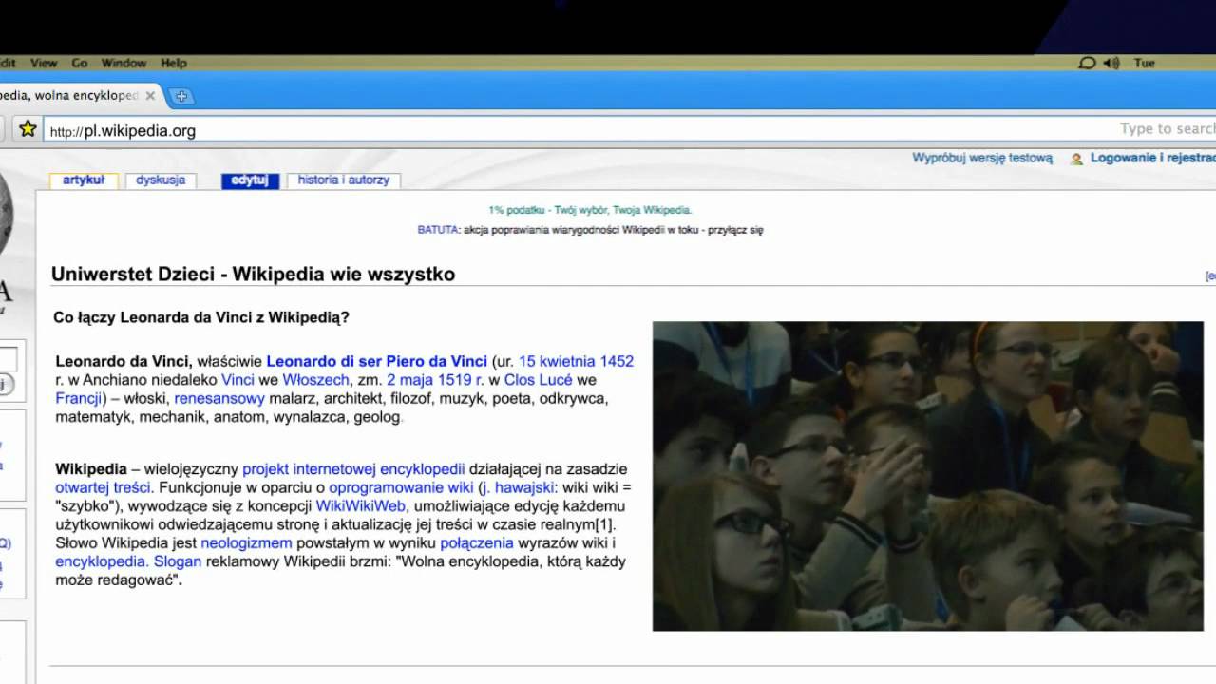Click 'Logowanie i rejestracja' link

[1152, 159]
